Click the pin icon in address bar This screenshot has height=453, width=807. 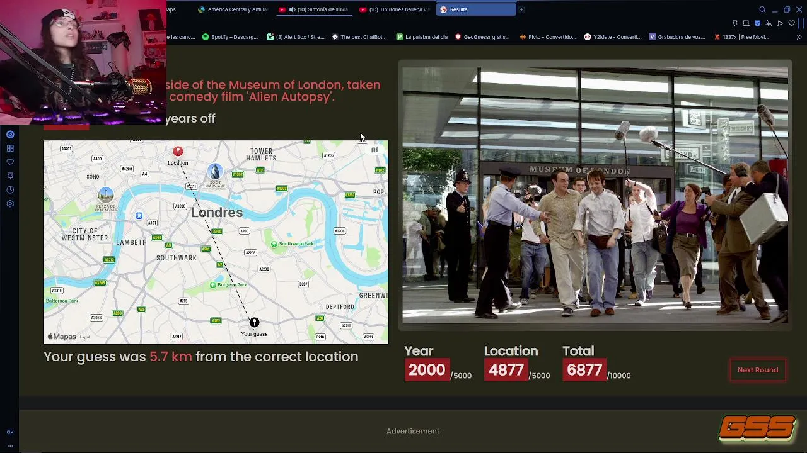coord(734,23)
